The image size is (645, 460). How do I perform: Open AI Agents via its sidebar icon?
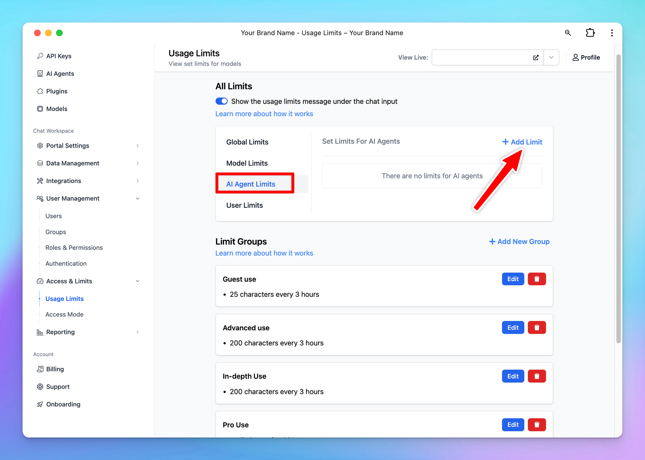pos(40,74)
